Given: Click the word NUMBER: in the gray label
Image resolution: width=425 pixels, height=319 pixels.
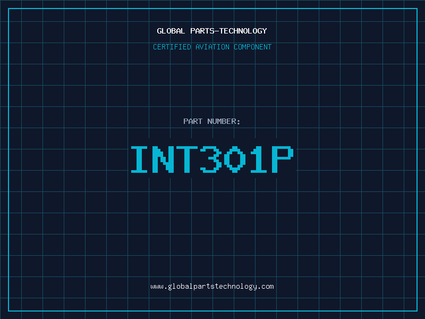Looking at the screenshot, I should click(x=224, y=121).
